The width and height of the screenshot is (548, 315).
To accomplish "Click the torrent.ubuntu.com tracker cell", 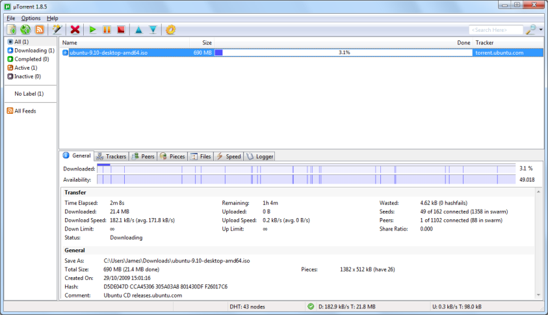I will 499,53.
